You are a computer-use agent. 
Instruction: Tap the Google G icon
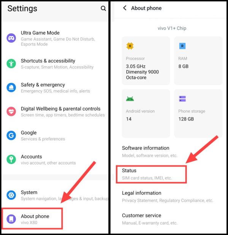[x=11, y=135]
